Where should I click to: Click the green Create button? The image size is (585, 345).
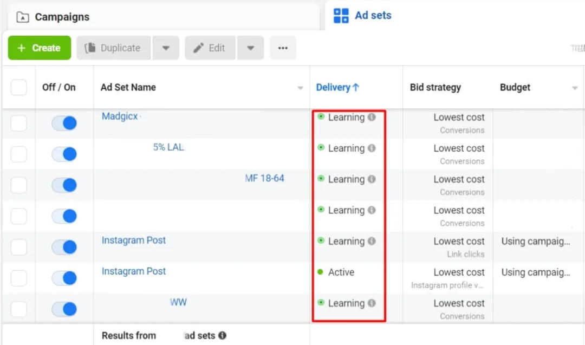coord(40,48)
